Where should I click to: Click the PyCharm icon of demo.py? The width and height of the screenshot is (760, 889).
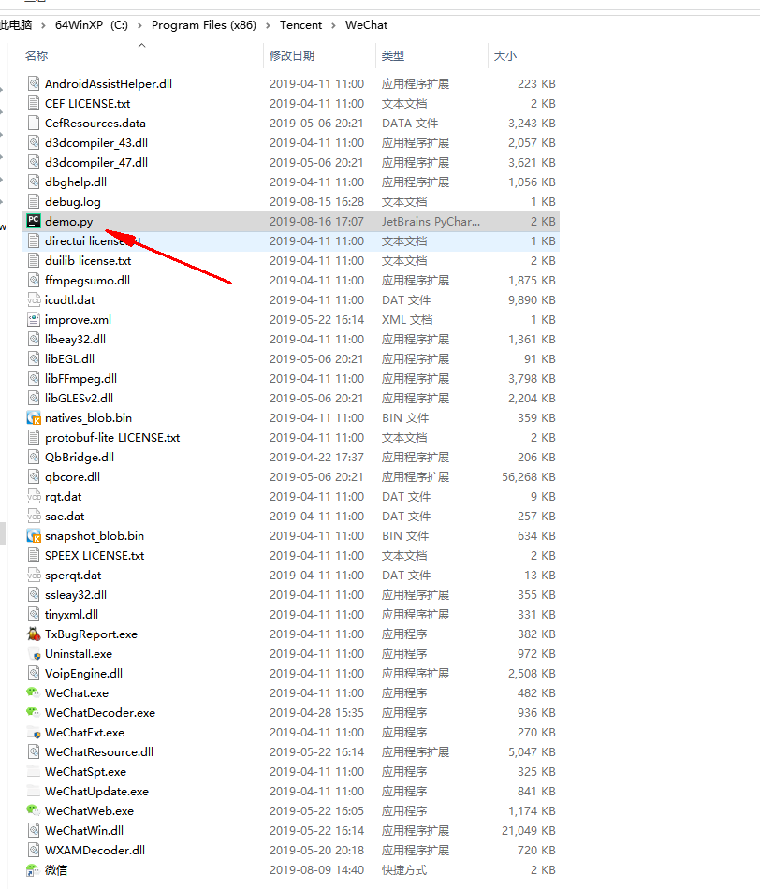point(34,221)
